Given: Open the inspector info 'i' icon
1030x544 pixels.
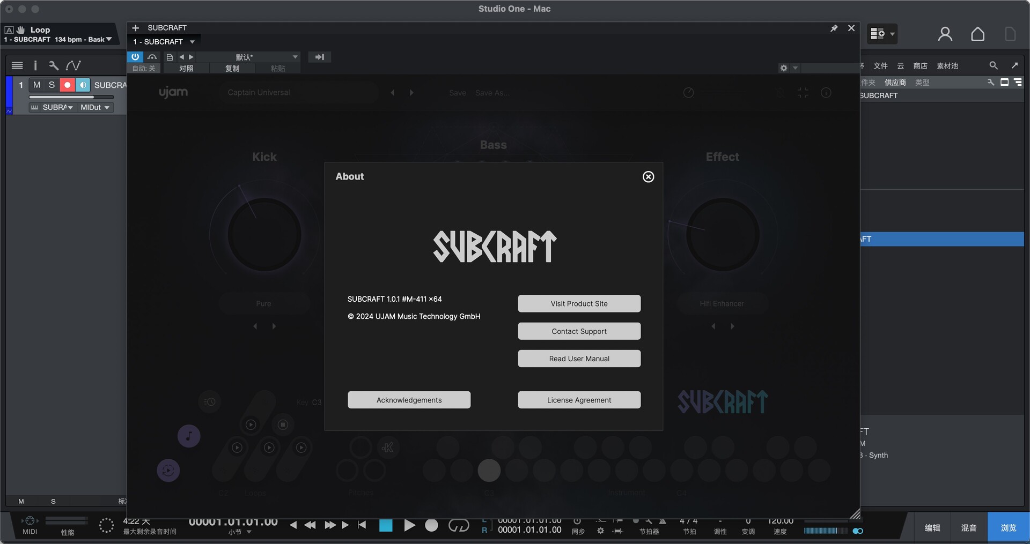Looking at the screenshot, I should click(x=35, y=65).
